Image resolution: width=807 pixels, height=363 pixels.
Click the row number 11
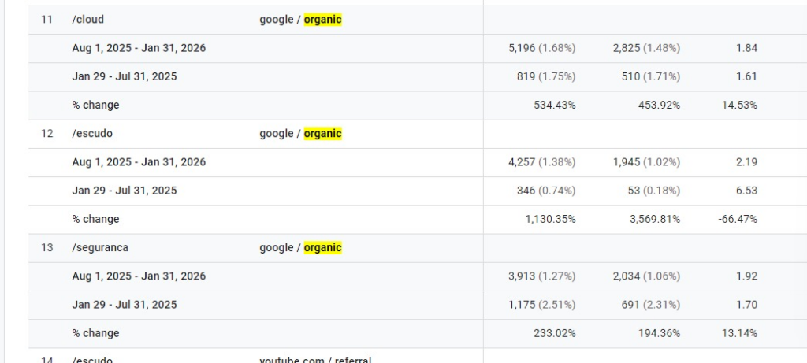46,20
